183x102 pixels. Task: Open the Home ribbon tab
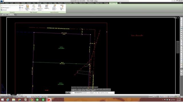point(7,3)
